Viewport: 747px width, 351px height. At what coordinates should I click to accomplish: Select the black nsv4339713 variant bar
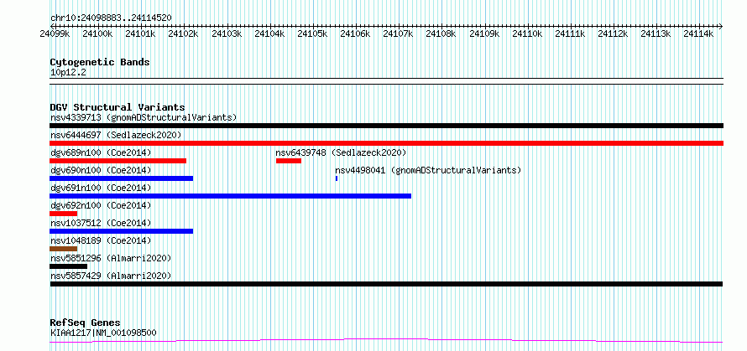386,126
